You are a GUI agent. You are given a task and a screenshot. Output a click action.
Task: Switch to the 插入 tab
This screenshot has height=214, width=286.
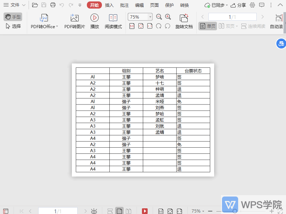(x=109, y=5)
